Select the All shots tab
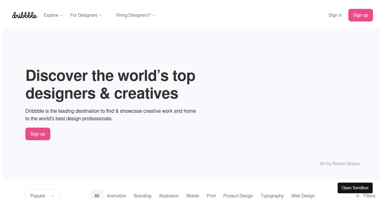The height and width of the screenshot is (199, 380). point(97,196)
